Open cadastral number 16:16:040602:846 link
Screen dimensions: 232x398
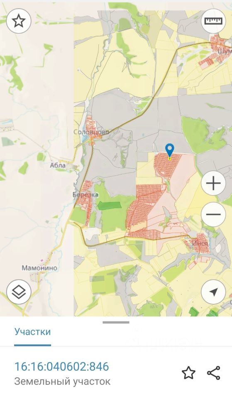click(x=62, y=366)
